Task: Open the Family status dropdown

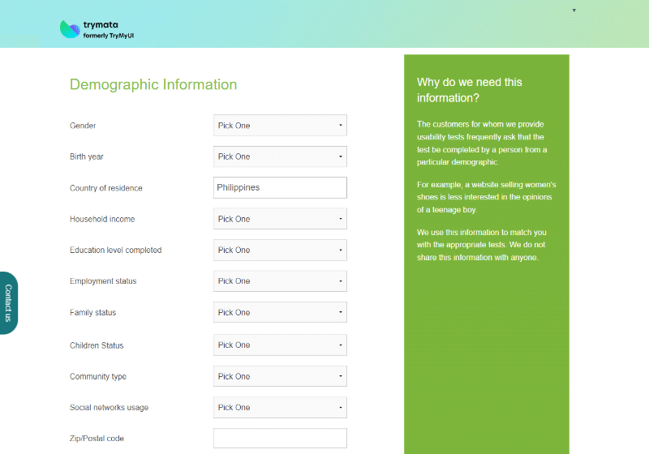Action: coord(280,312)
